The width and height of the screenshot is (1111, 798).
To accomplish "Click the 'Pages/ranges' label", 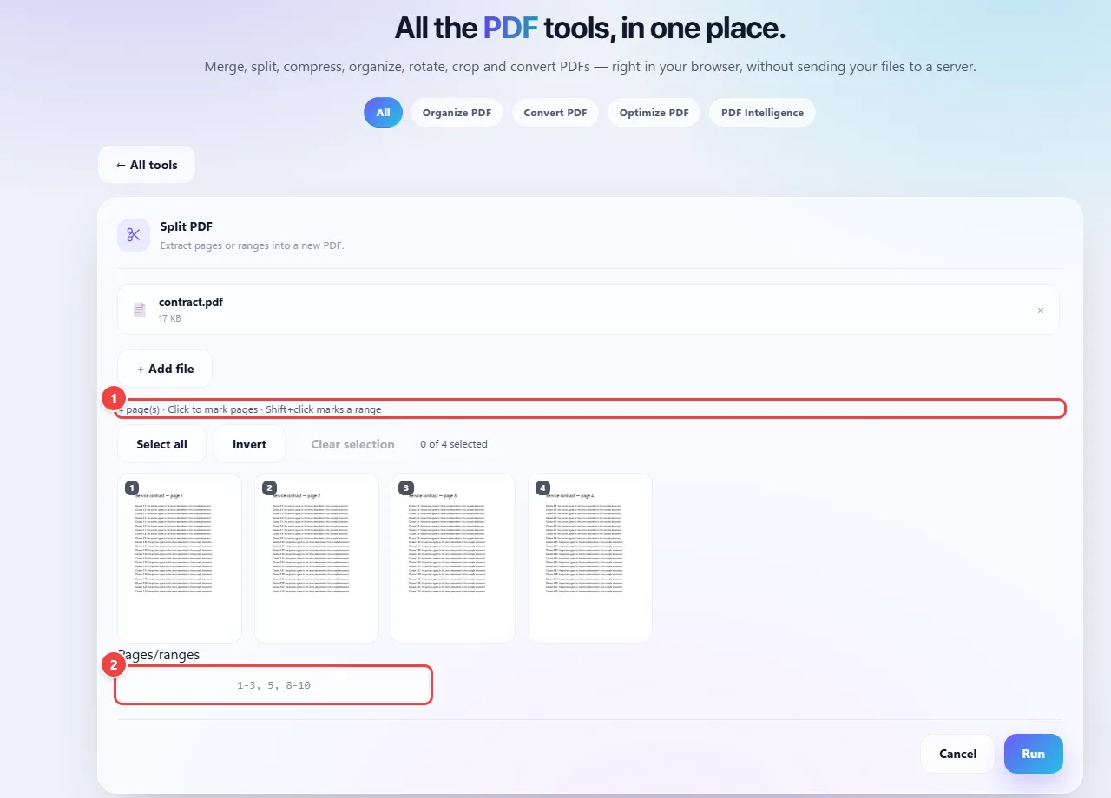I will pyautogui.click(x=159, y=655).
